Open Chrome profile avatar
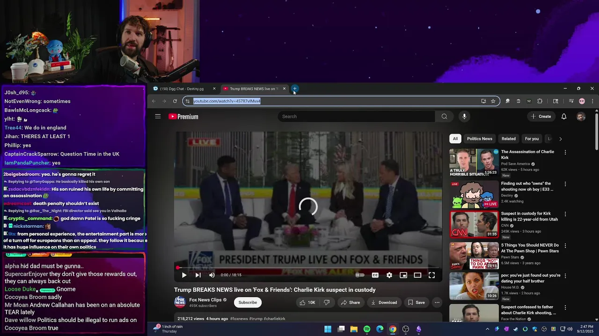This screenshot has width=599, height=336. [582, 101]
